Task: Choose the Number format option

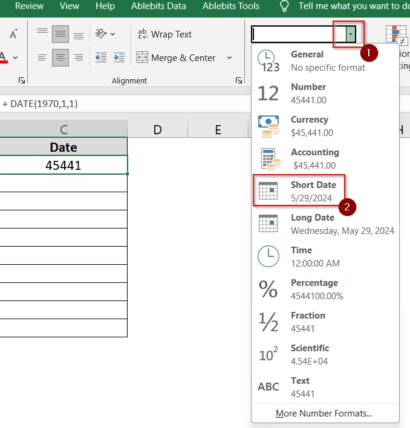Action: click(x=325, y=93)
